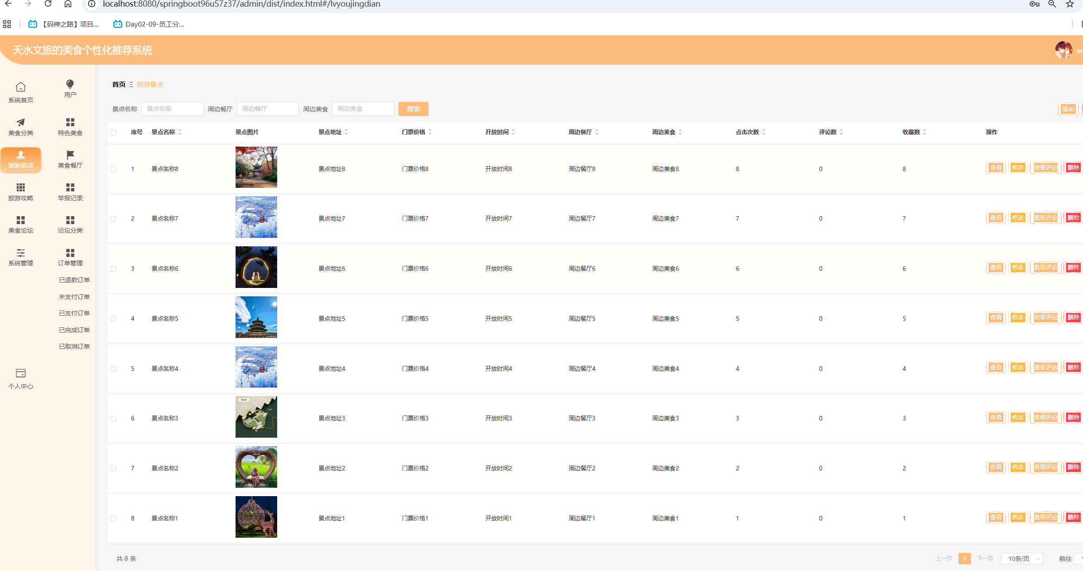Image resolution: width=1083 pixels, height=571 pixels.
Task: Click into the 景点名称 search field
Action: coord(172,109)
